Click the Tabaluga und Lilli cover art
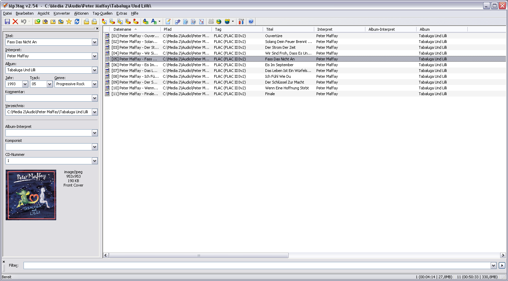The image size is (508, 281). 31,195
